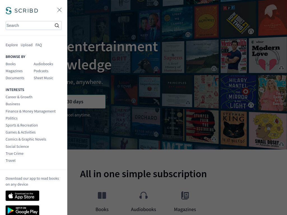
Task: Select Stephen King If It Bleeds cover
Action: pos(234,128)
